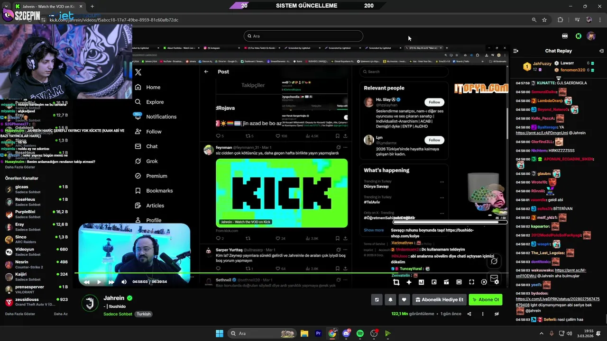The image size is (607, 341).
Task: Click Abonelik Hediye Et button
Action: coord(439,300)
